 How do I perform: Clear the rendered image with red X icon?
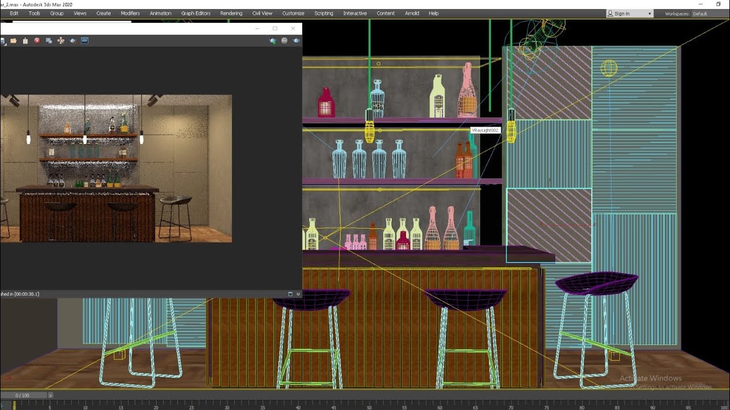pyautogui.click(x=37, y=40)
